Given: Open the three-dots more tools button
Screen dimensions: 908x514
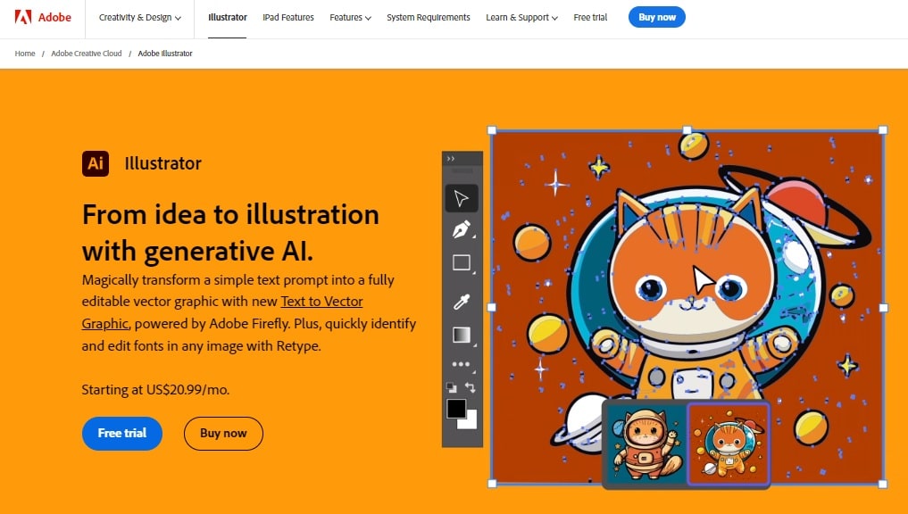Looking at the screenshot, I should (x=461, y=364).
